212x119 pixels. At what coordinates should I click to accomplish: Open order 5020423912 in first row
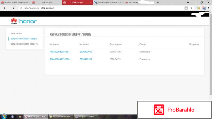86,52
